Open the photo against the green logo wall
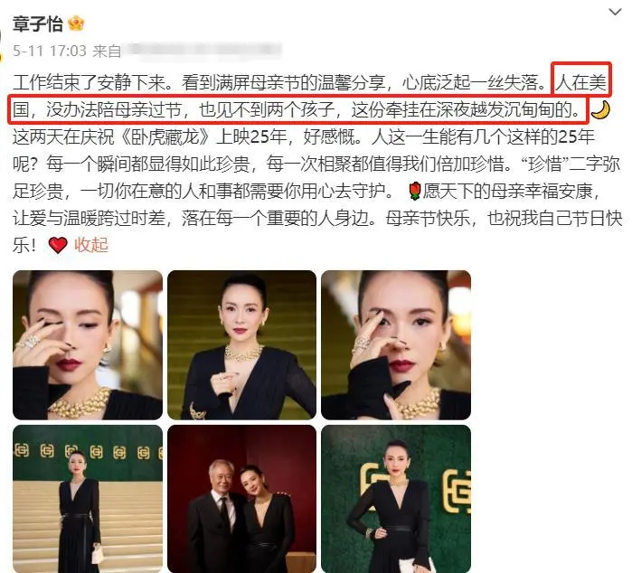 pyautogui.click(x=396, y=499)
